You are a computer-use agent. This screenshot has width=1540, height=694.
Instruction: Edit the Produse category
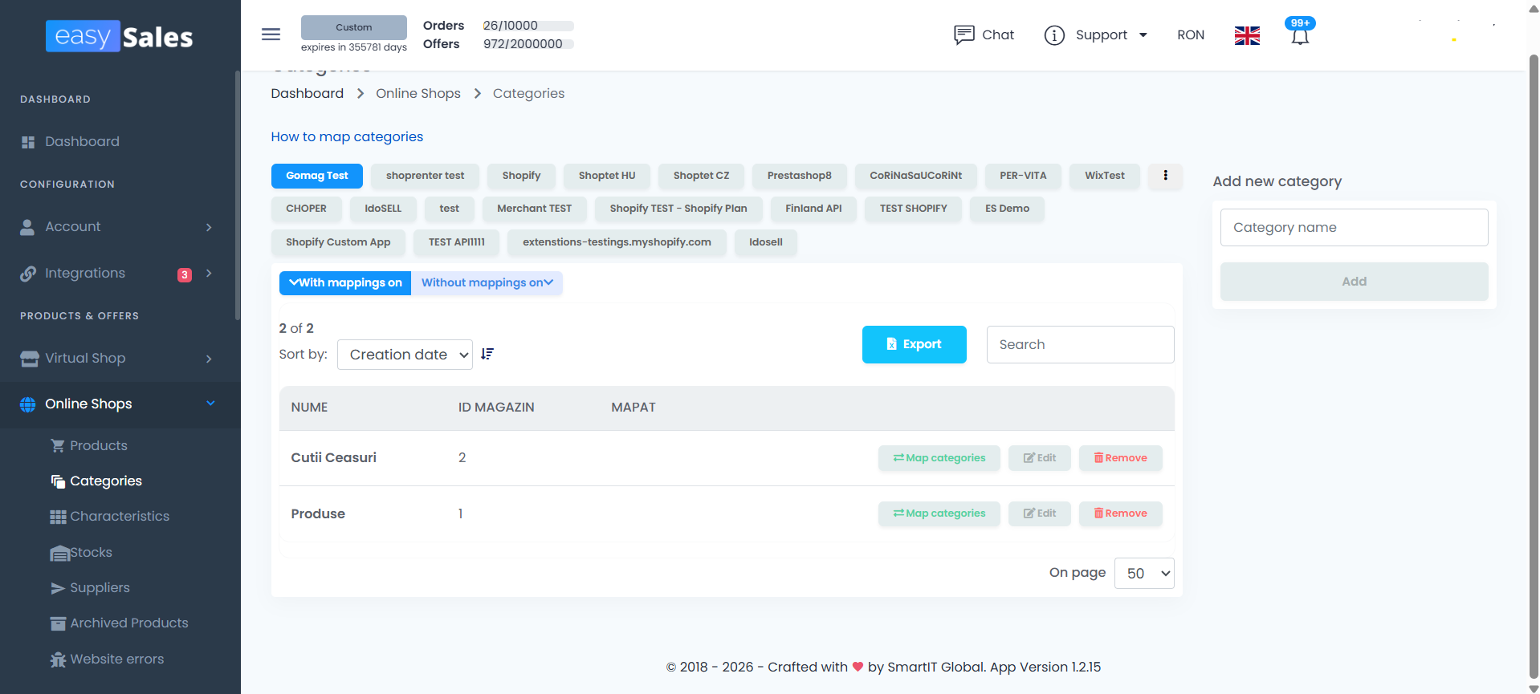coord(1039,513)
